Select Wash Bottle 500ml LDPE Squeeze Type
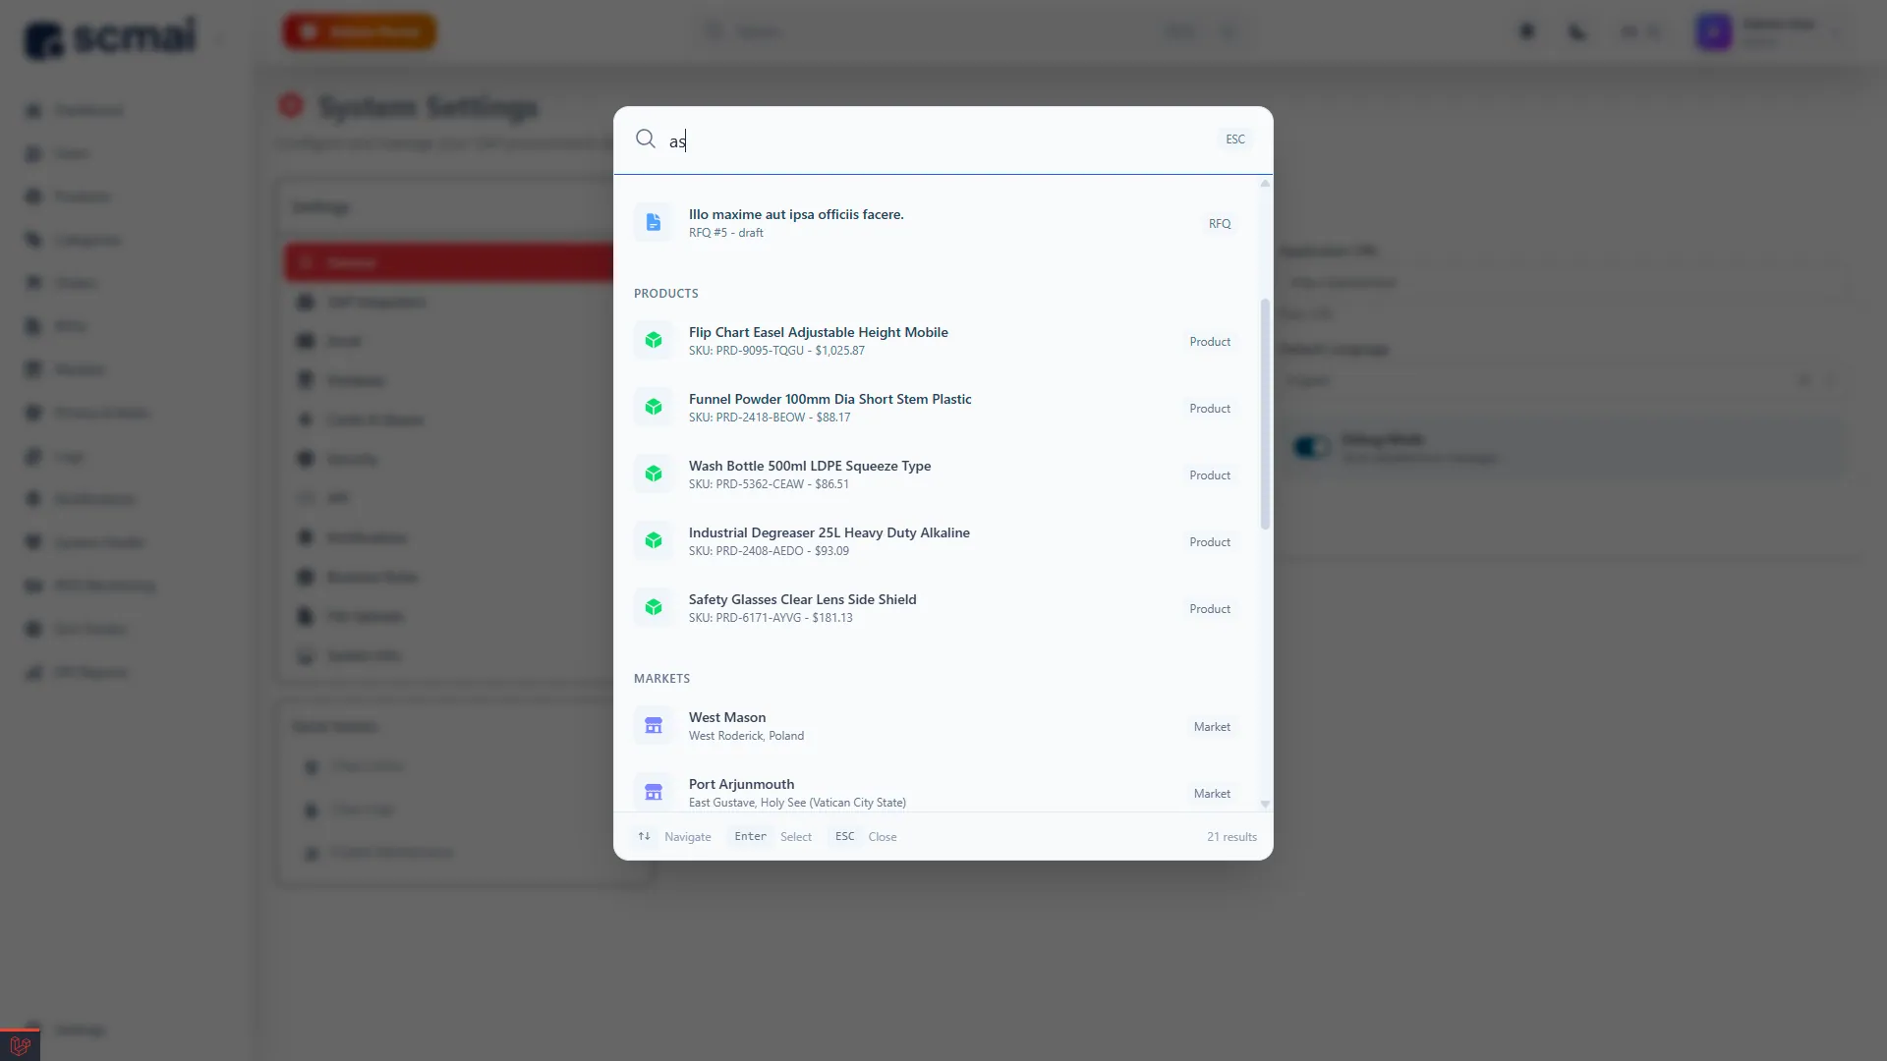This screenshot has height=1061, width=1887. point(936,475)
